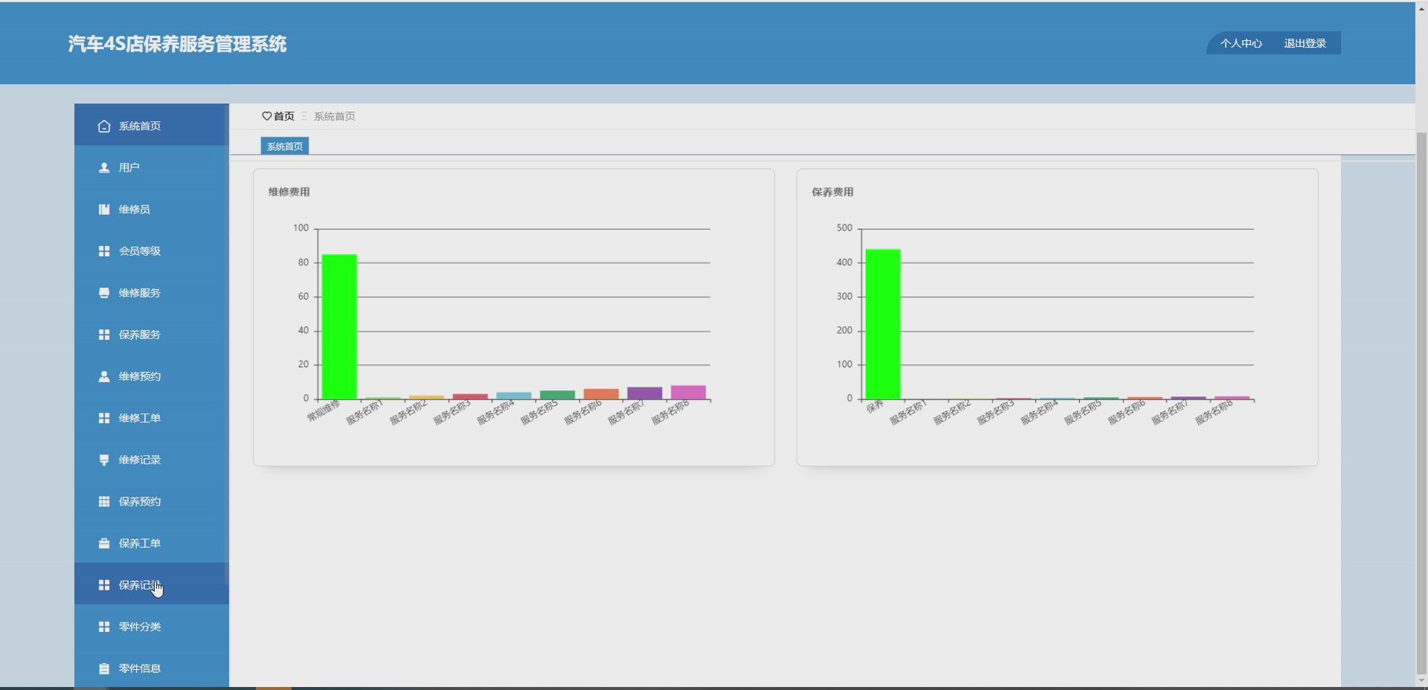Click the scrollbar down arrow
The width and height of the screenshot is (1428, 690).
click(x=1421, y=680)
